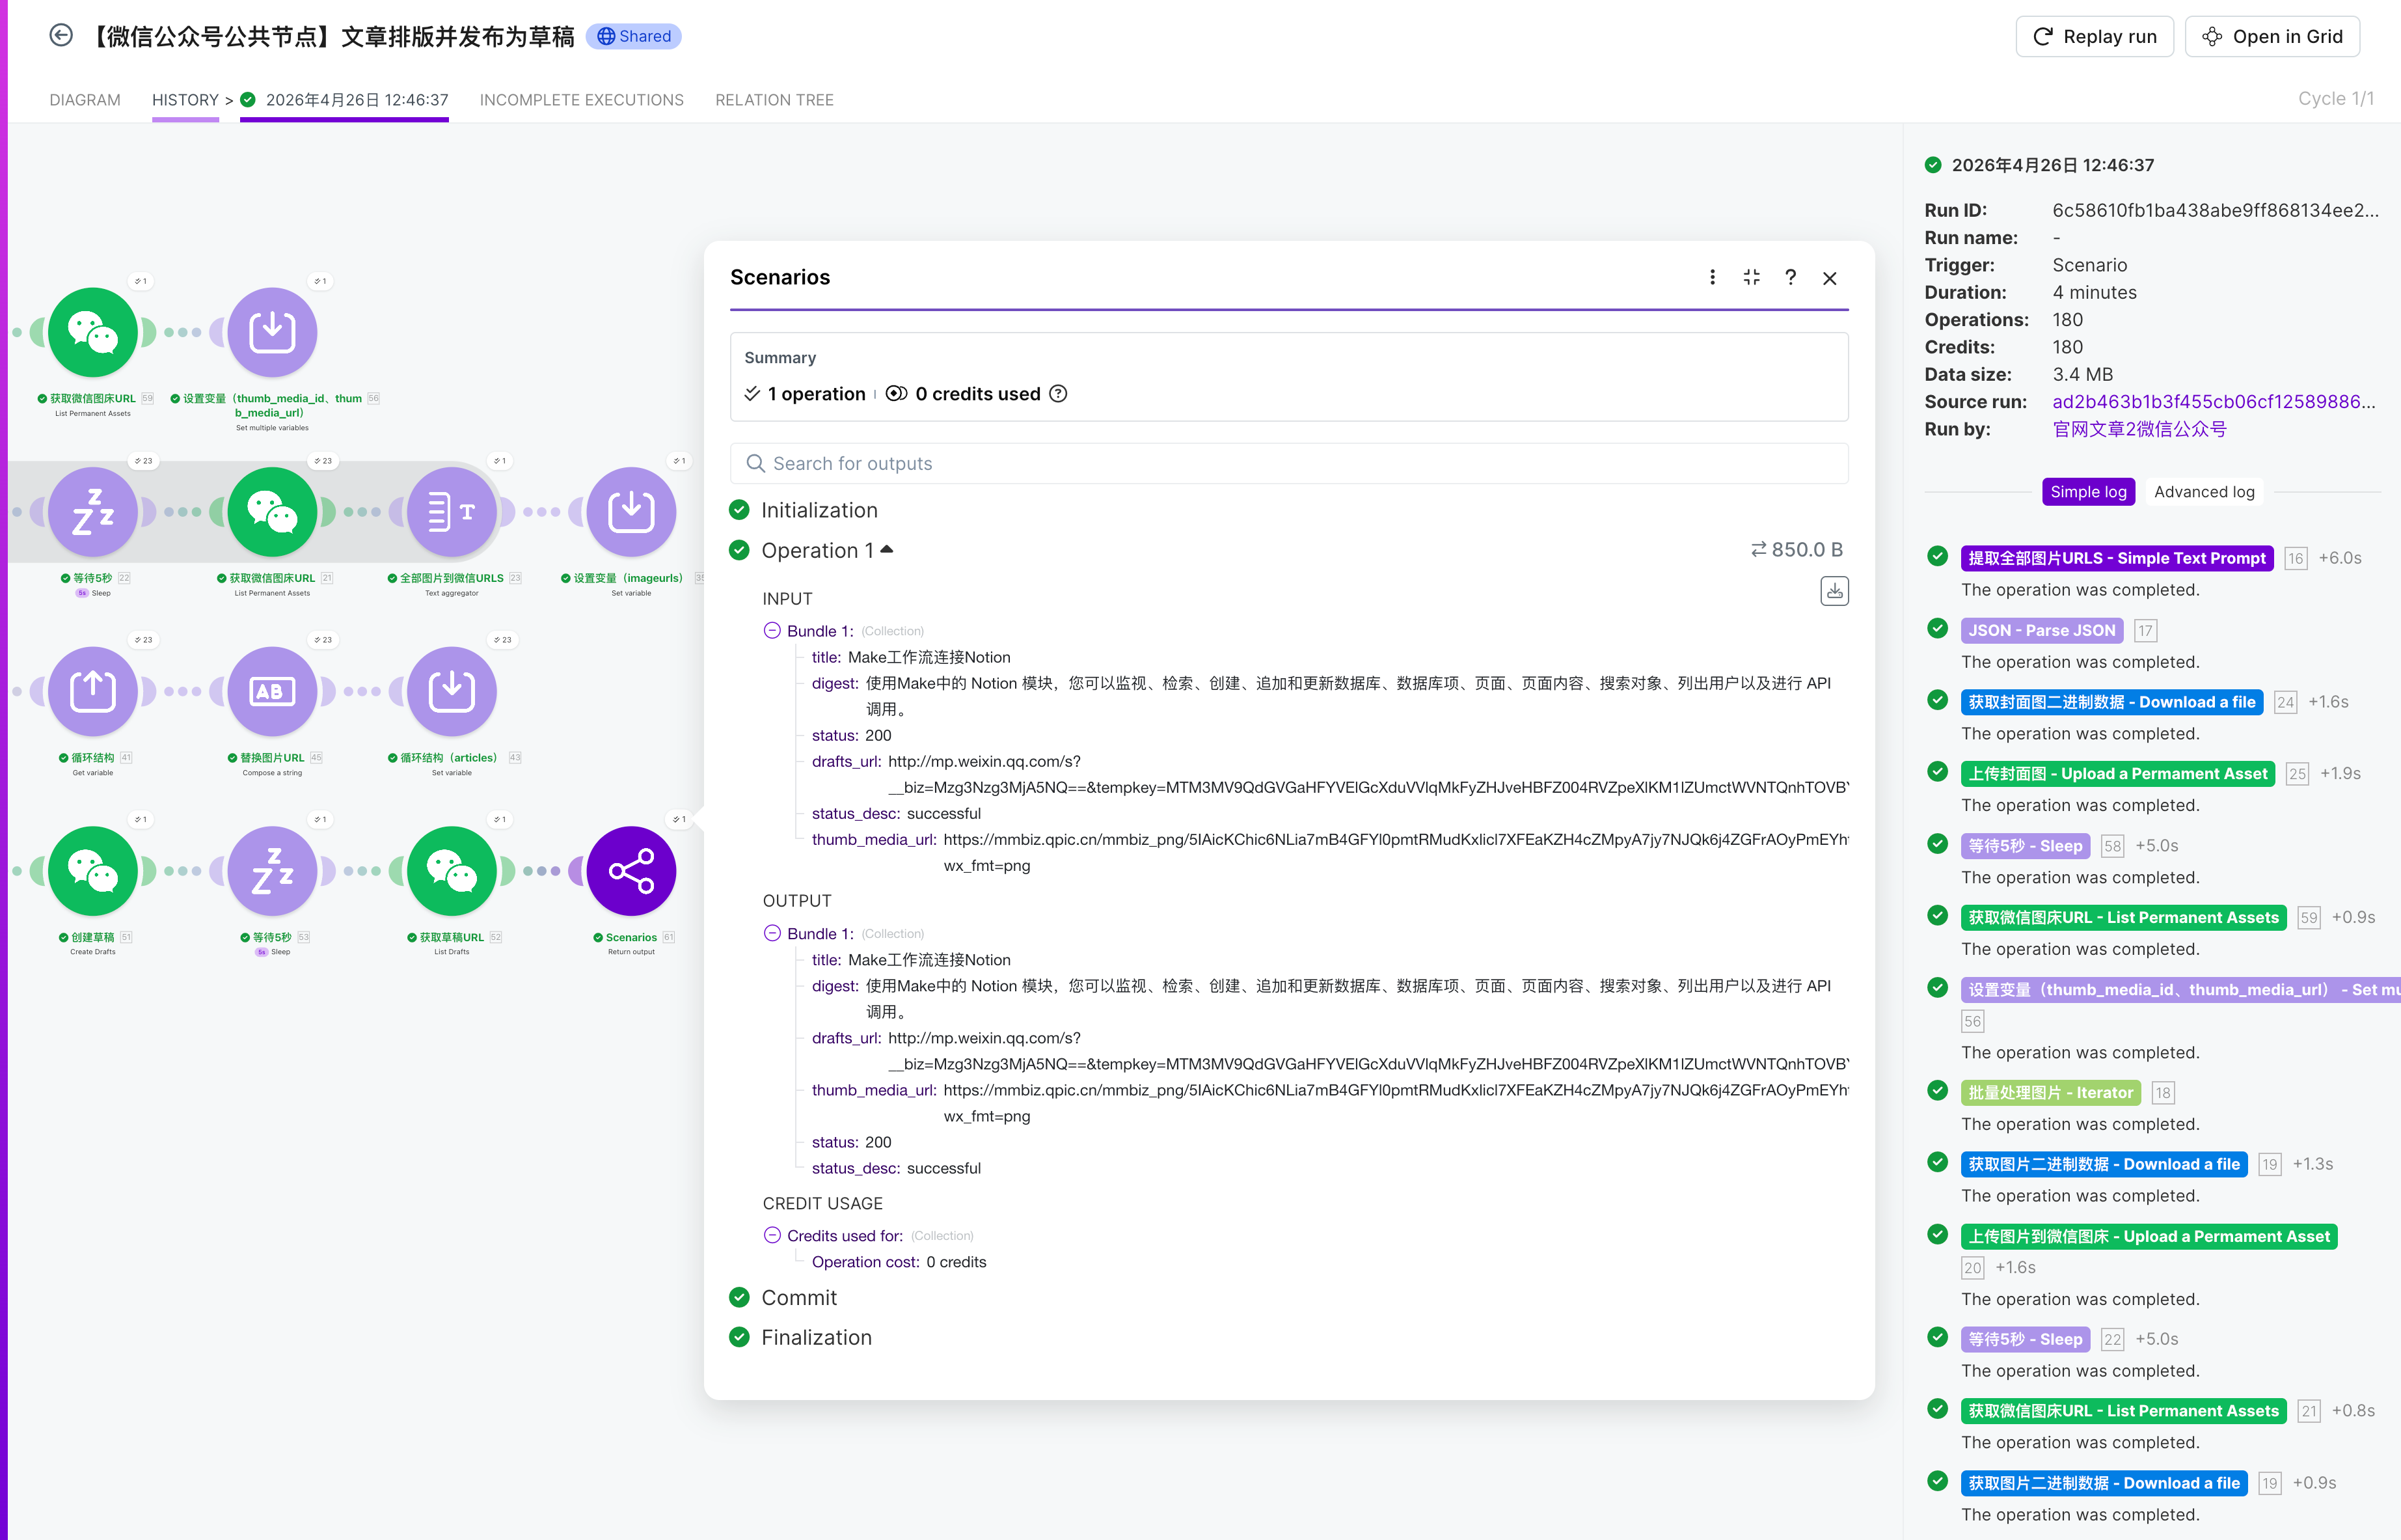Image resolution: width=2401 pixels, height=1540 pixels.
Task: Click the Replay run button
Action: [2094, 37]
